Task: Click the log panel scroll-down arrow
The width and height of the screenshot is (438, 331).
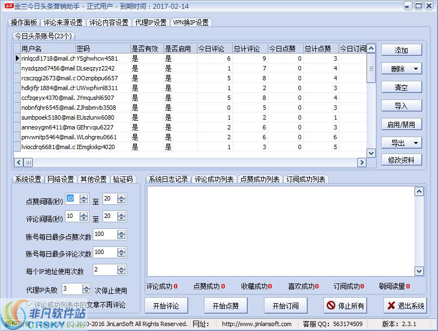Action: [419, 271]
